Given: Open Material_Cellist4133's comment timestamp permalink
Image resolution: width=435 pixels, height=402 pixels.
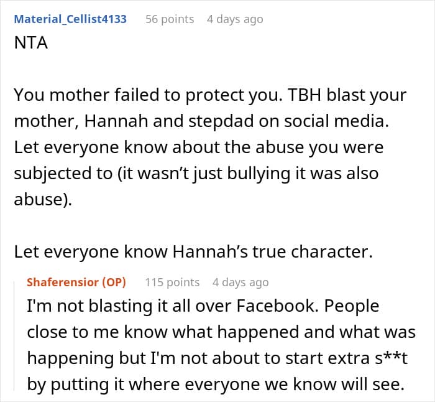Looking at the screenshot, I should coord(234,19).
